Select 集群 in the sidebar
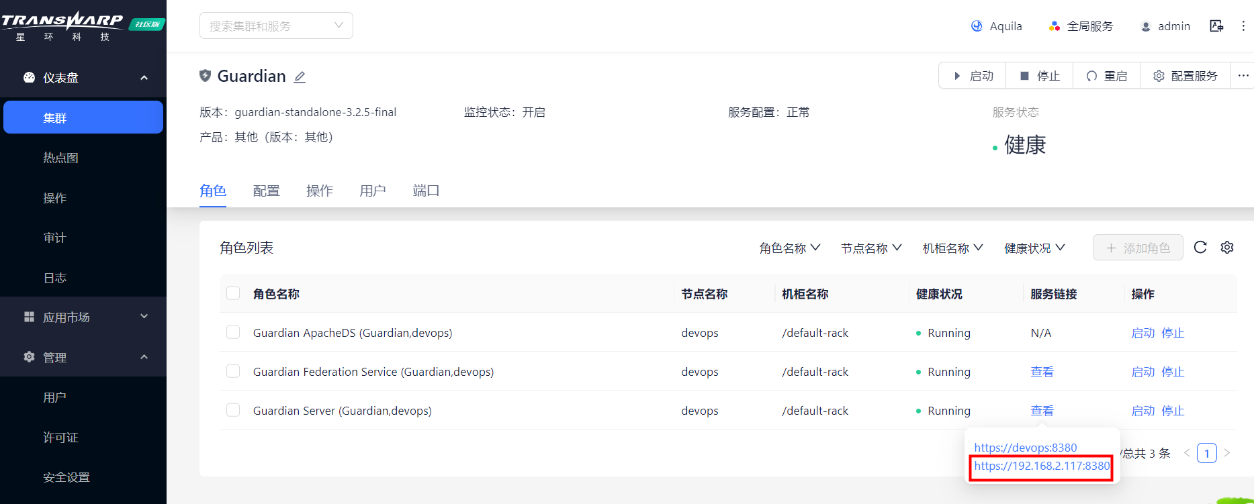1254x504 pixels. [x=83, y=117]
